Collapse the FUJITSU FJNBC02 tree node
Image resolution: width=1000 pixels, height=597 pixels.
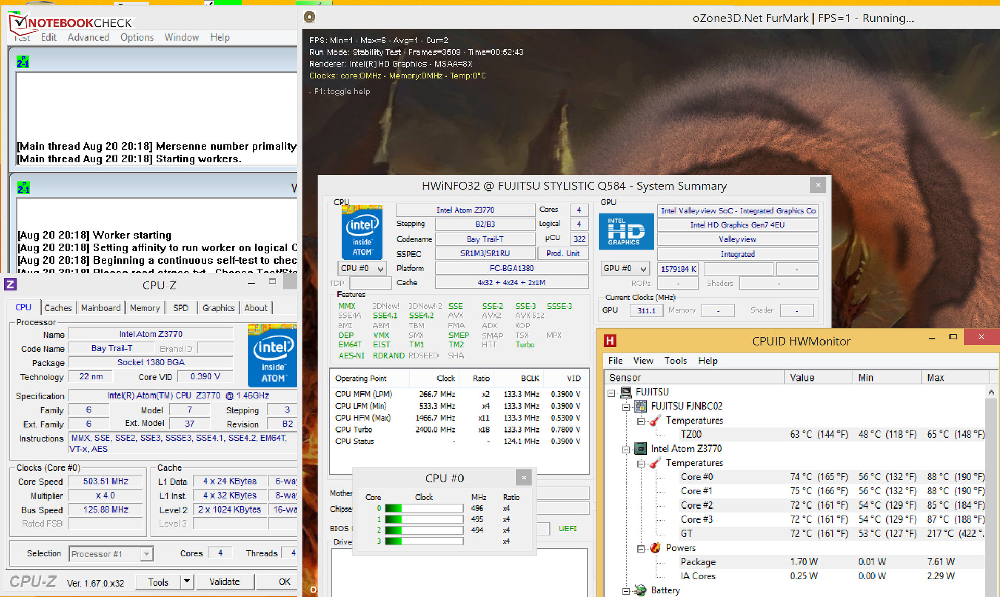point(626,407)
